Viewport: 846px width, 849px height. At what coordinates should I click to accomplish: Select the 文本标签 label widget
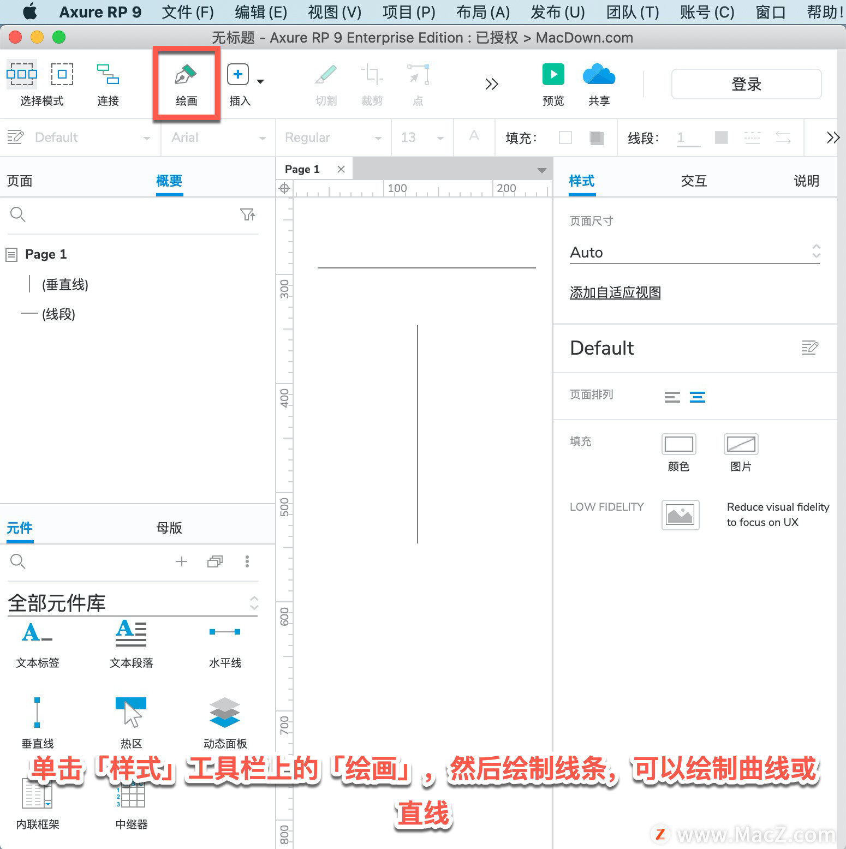tap(38, 644)
